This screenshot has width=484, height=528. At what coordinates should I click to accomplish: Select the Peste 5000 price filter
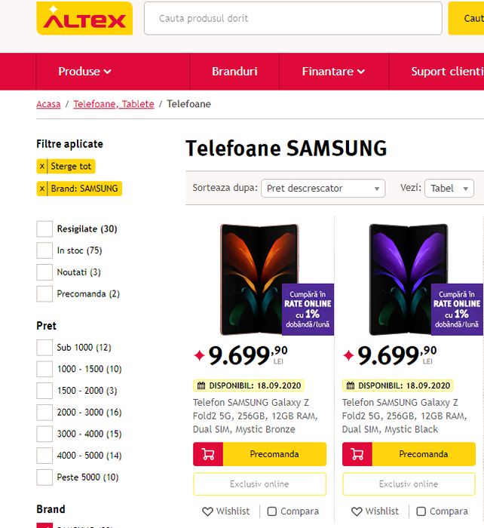tap(44, 477)
